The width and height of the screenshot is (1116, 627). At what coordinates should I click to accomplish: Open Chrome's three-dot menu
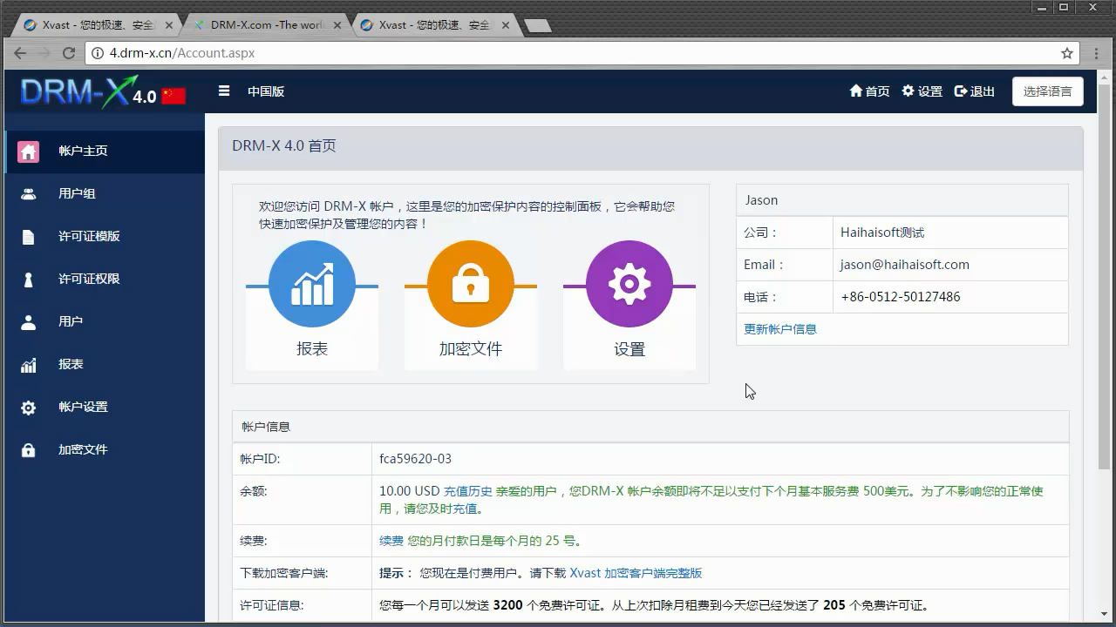[1098, 53]
